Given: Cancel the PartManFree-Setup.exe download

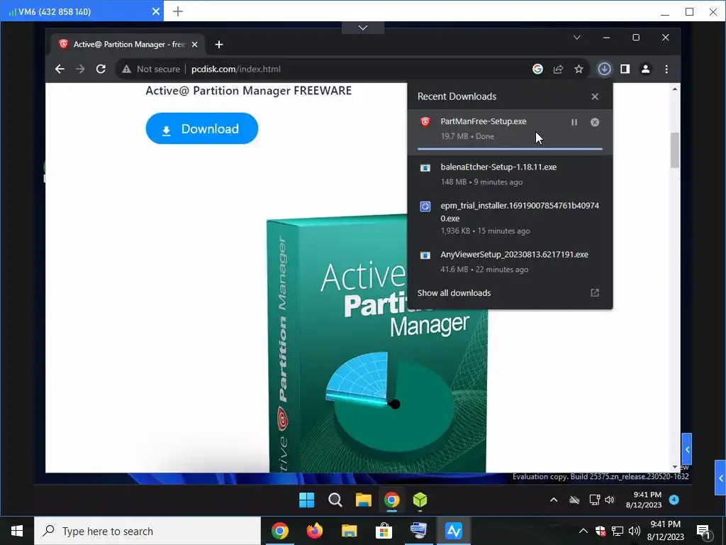Looking at the screenshot, I should click(x=595, y=122).
